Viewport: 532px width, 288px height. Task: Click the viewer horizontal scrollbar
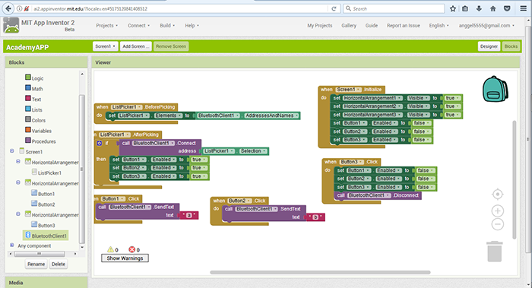[x=320, y=272]
